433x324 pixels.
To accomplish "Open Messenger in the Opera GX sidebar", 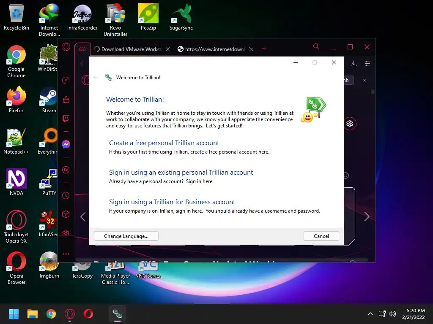I will [66, 144].
